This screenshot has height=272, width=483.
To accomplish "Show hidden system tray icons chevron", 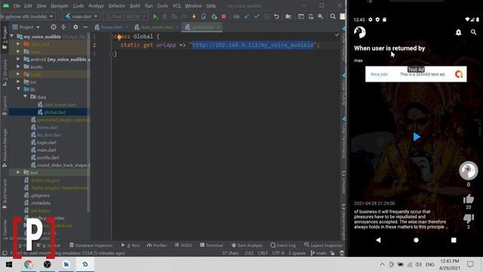I will 383,264.
